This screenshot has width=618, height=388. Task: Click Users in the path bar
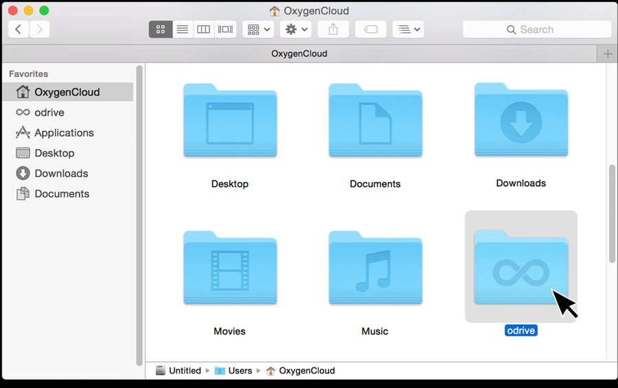(x=240, y=371)
